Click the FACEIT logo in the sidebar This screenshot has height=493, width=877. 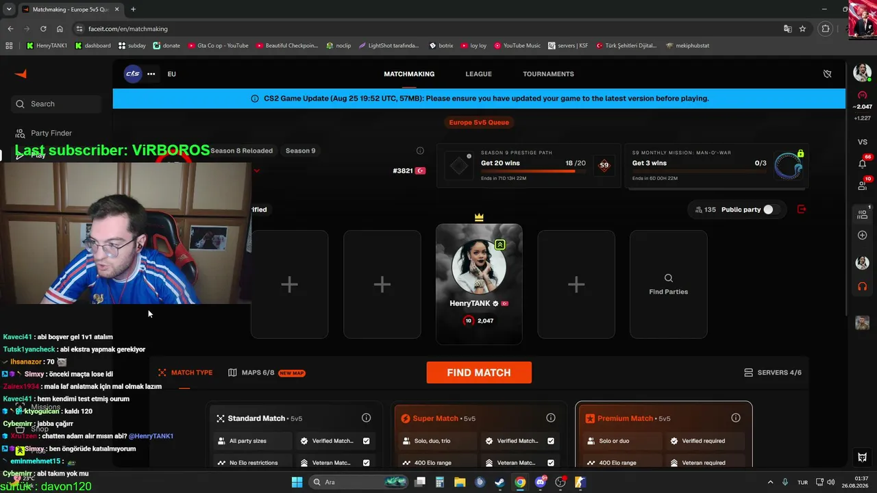[x=21, y=74]
